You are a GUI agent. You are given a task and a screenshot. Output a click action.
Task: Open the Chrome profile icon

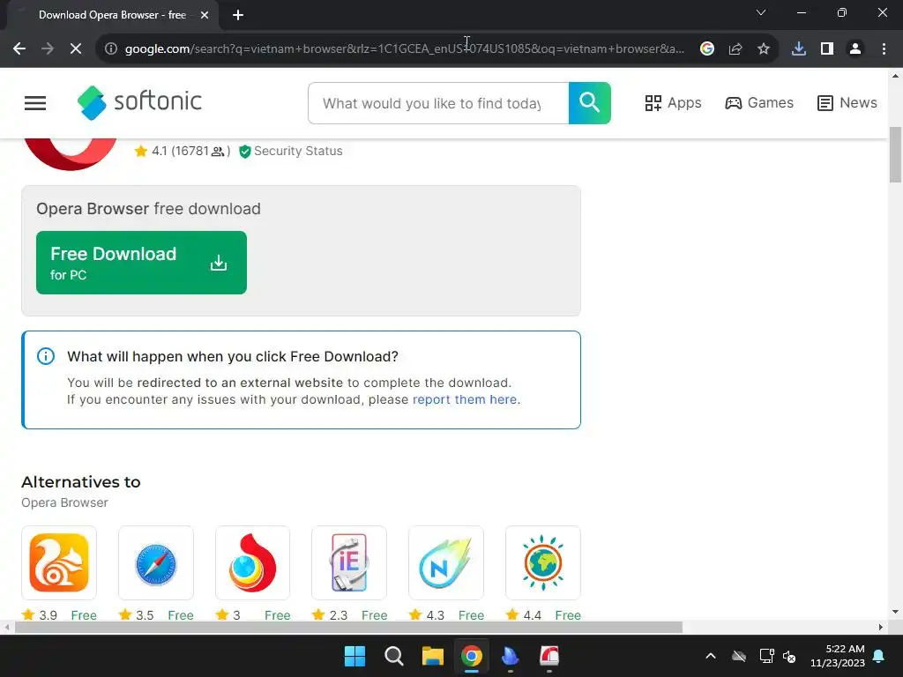pyautogui.click(x=855, y=49)
